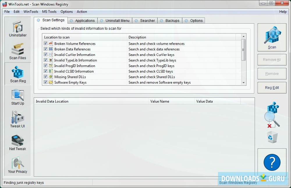Viewport: 291px width, 188px height.
Task: Open the Start Up manager
Action: [x=17, y=96]
